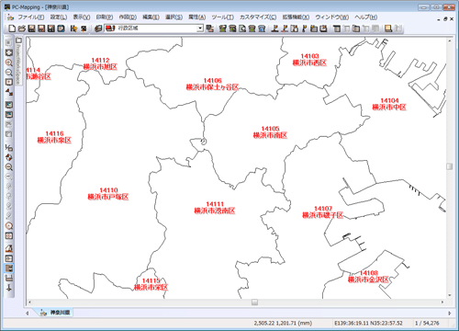Toggle the ProjectWorkSpace side panel tab
Screen dimensions: 459x331
point(18,62)
